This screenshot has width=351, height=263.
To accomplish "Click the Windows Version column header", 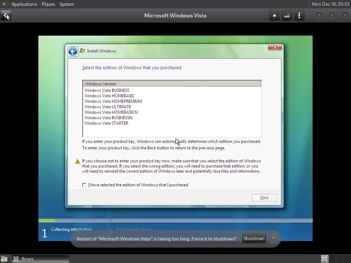I will coord(172,84).
